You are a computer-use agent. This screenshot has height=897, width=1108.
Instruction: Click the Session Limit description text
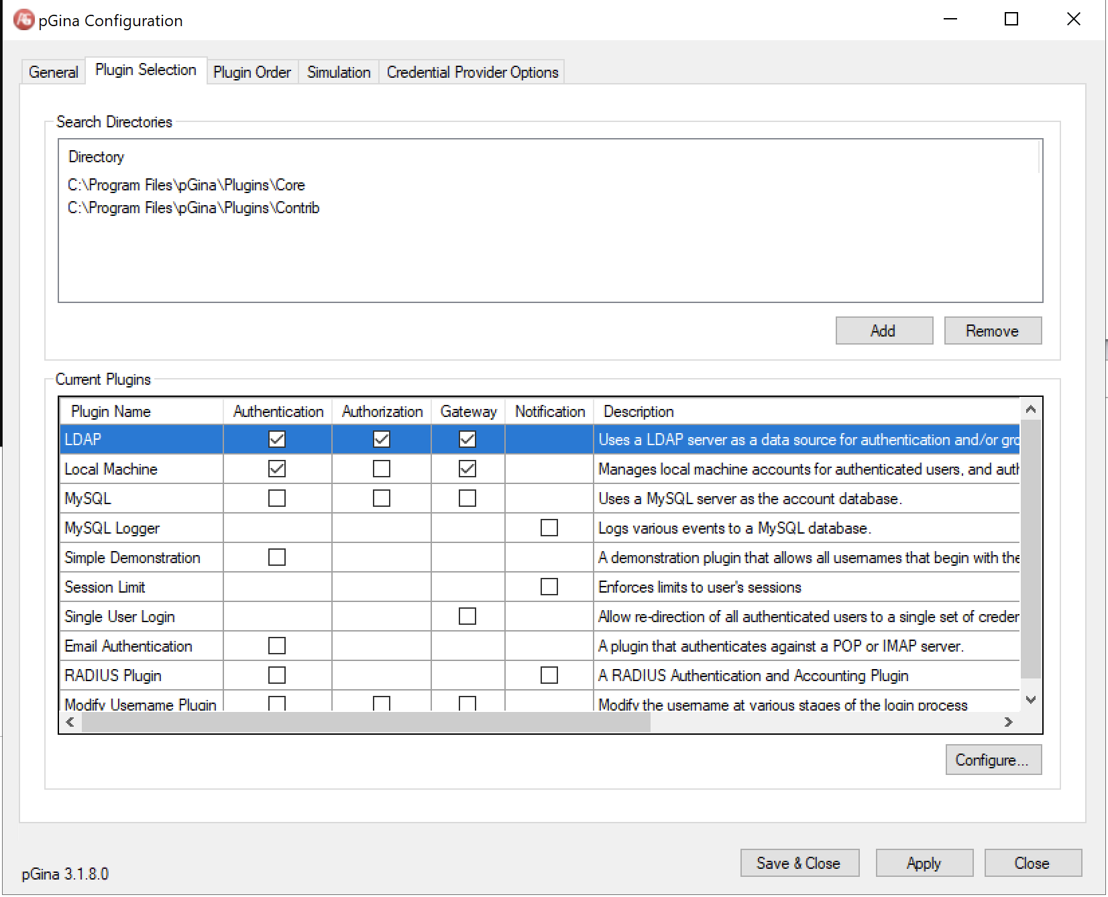tap(700, 587)
